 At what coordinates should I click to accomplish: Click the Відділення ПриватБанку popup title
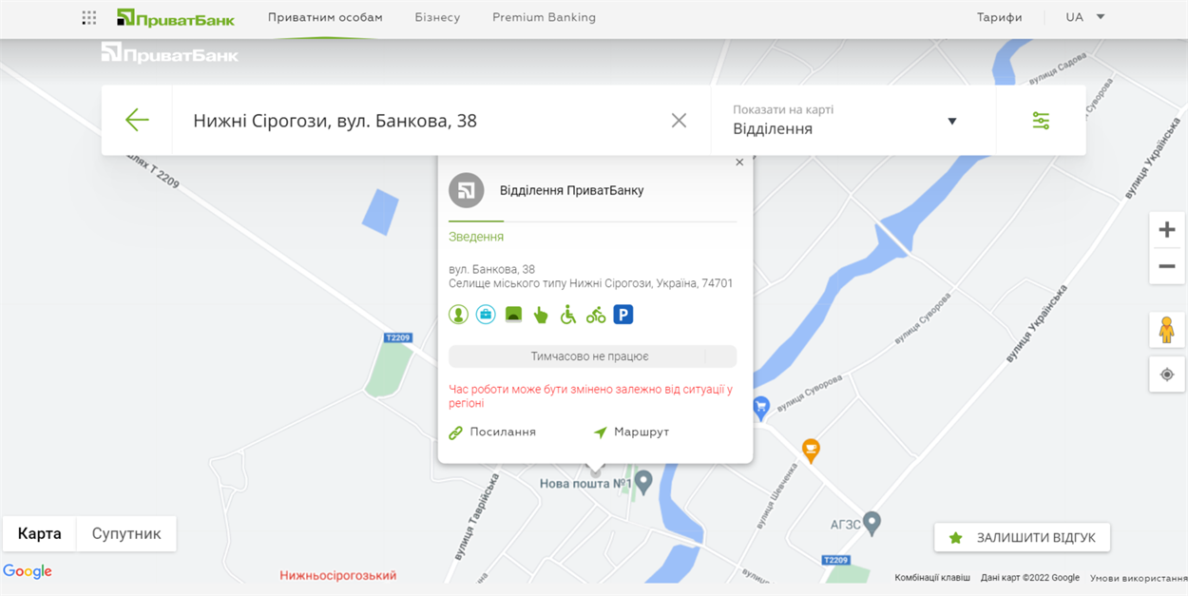(x=572, y=190)
